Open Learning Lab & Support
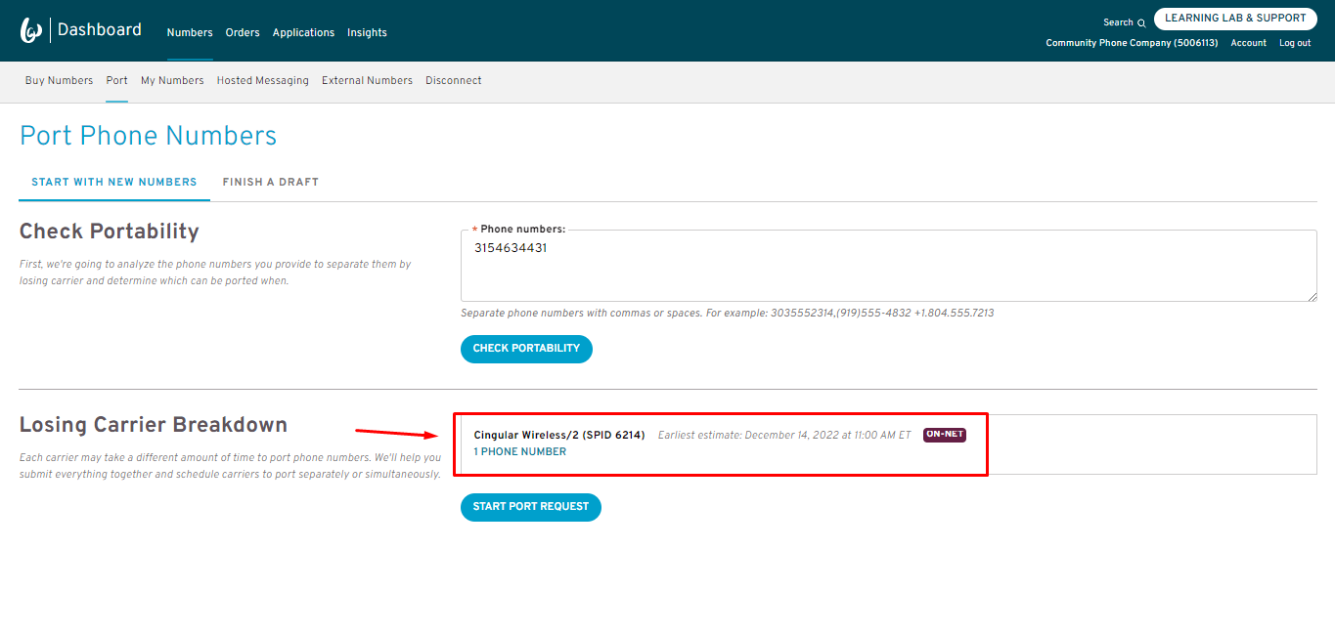 pyautogui.click(x=1234, y=19)
